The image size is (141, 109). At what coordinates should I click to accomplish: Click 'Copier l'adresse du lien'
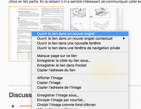80,70
